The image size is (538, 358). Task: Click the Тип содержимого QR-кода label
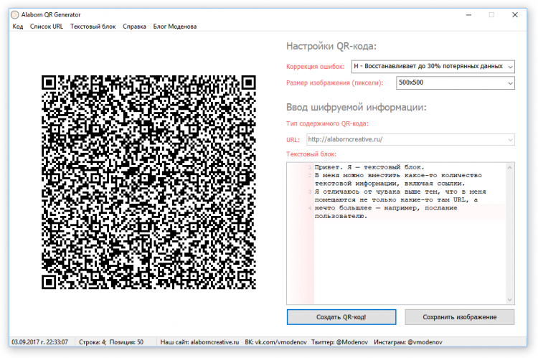(327, 123)
